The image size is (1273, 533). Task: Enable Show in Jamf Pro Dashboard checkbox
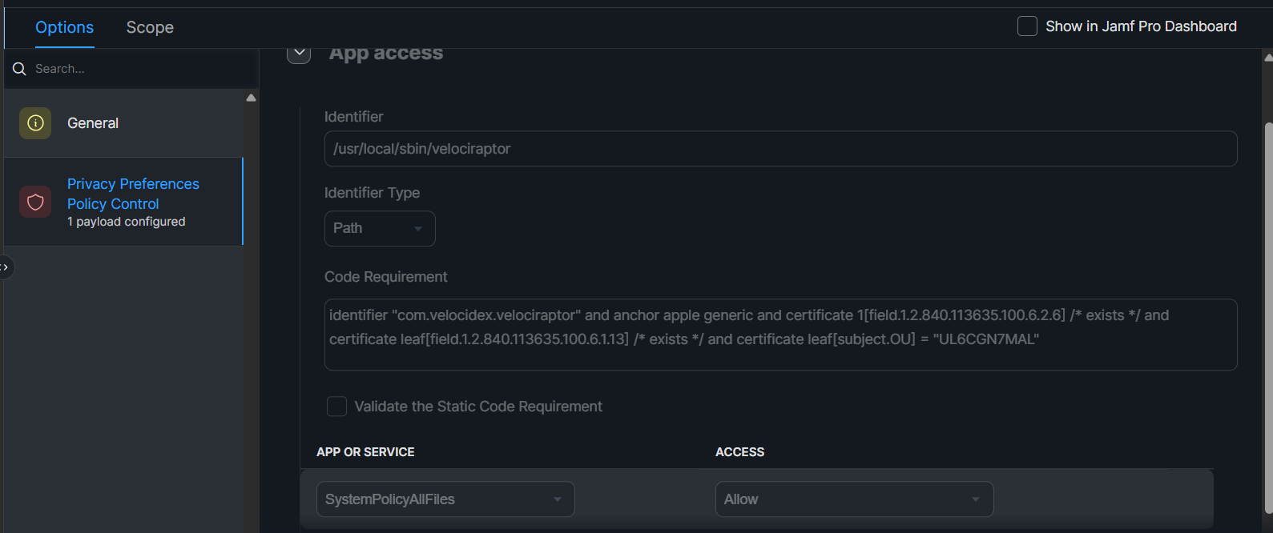[x=1027, y=26]
